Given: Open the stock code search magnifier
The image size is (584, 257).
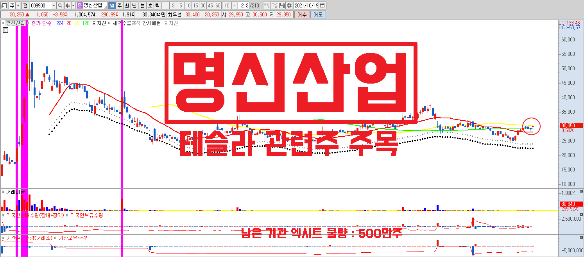Looking at the screenshot, I should (60, 6).
